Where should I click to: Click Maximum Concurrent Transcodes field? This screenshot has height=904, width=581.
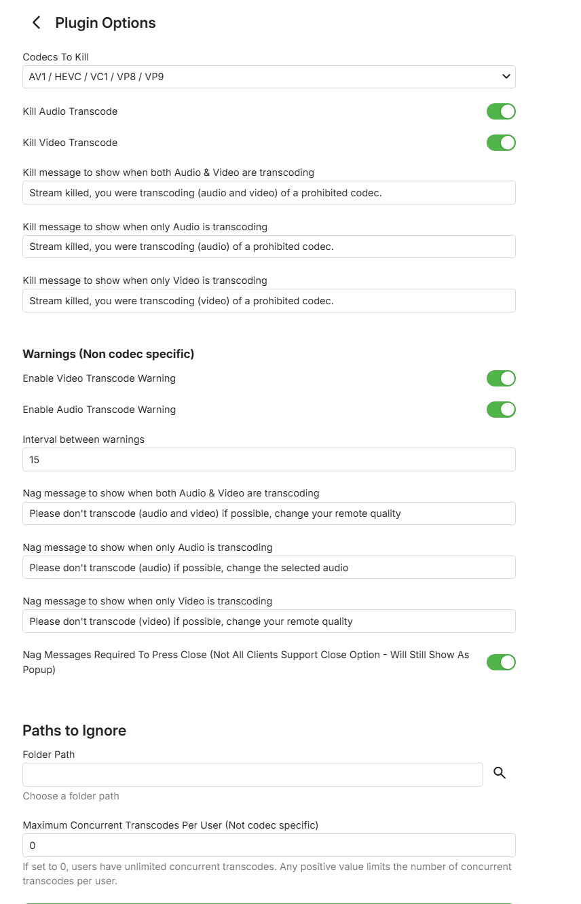[269, 845]
